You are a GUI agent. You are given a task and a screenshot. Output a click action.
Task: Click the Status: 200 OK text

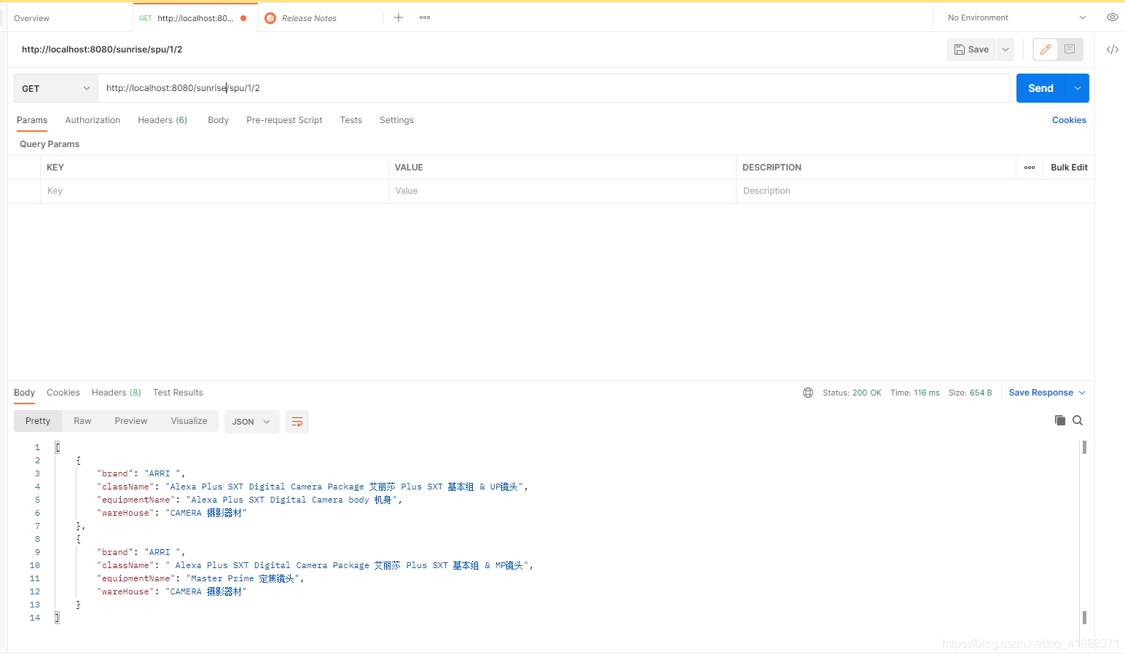(x=852, y=393)
